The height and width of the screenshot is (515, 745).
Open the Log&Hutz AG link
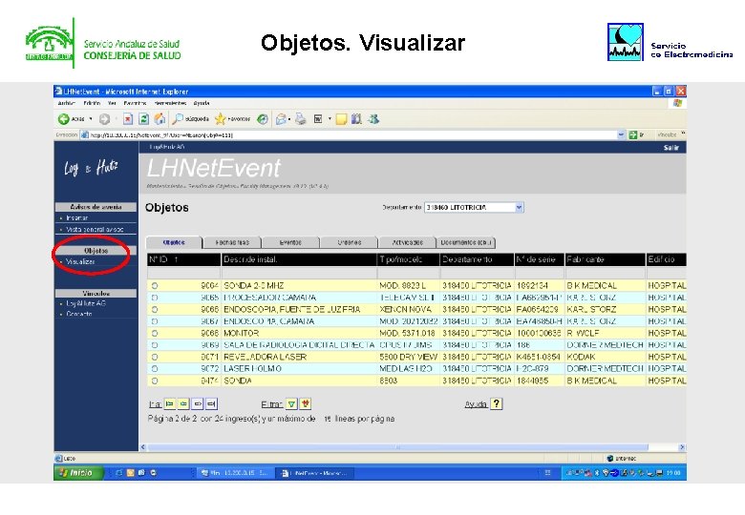[x=86, y=303]
